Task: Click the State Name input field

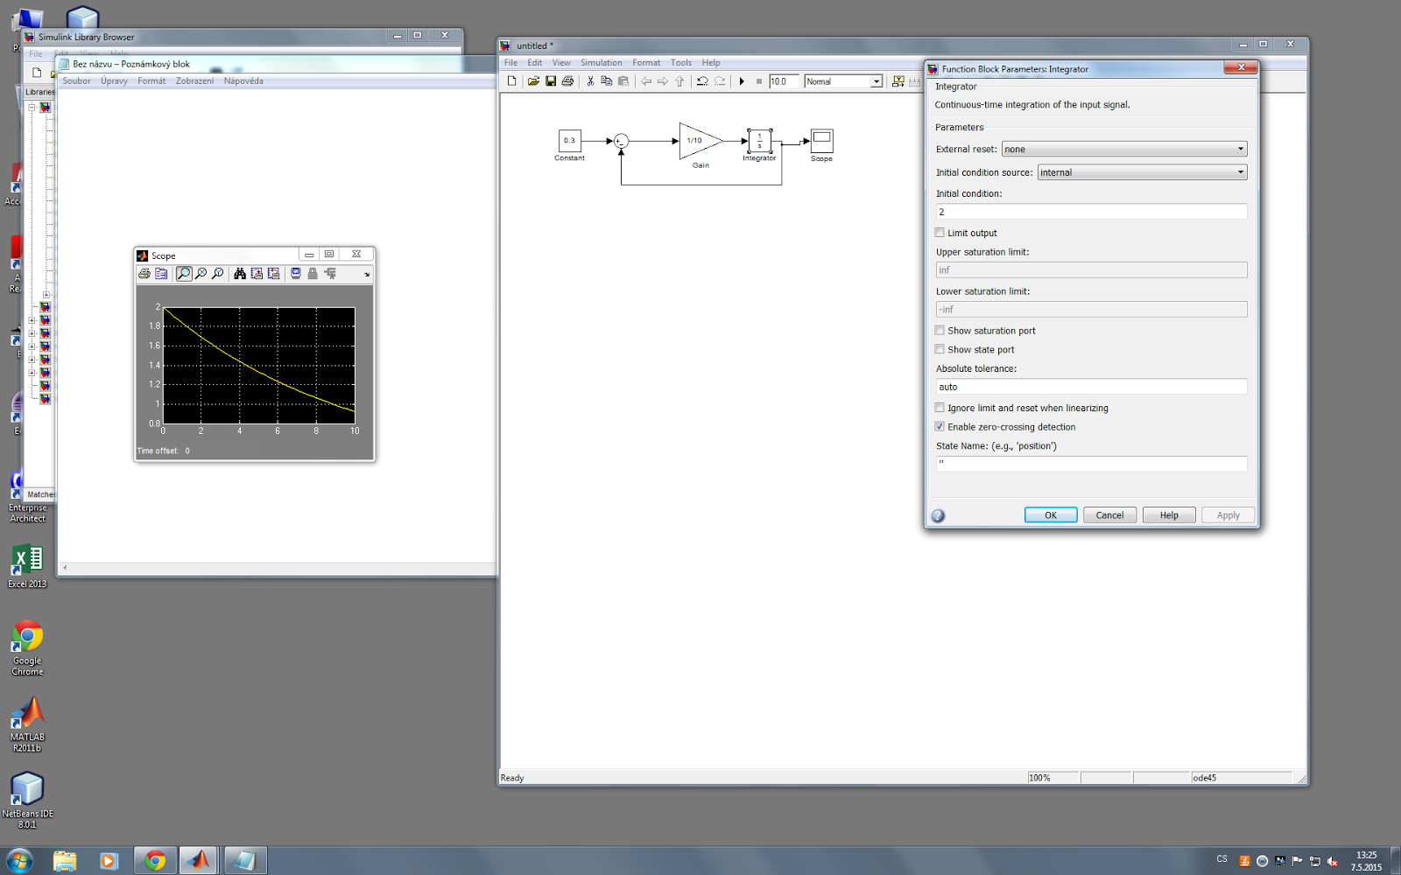Action: click(x=1091, y=464)
